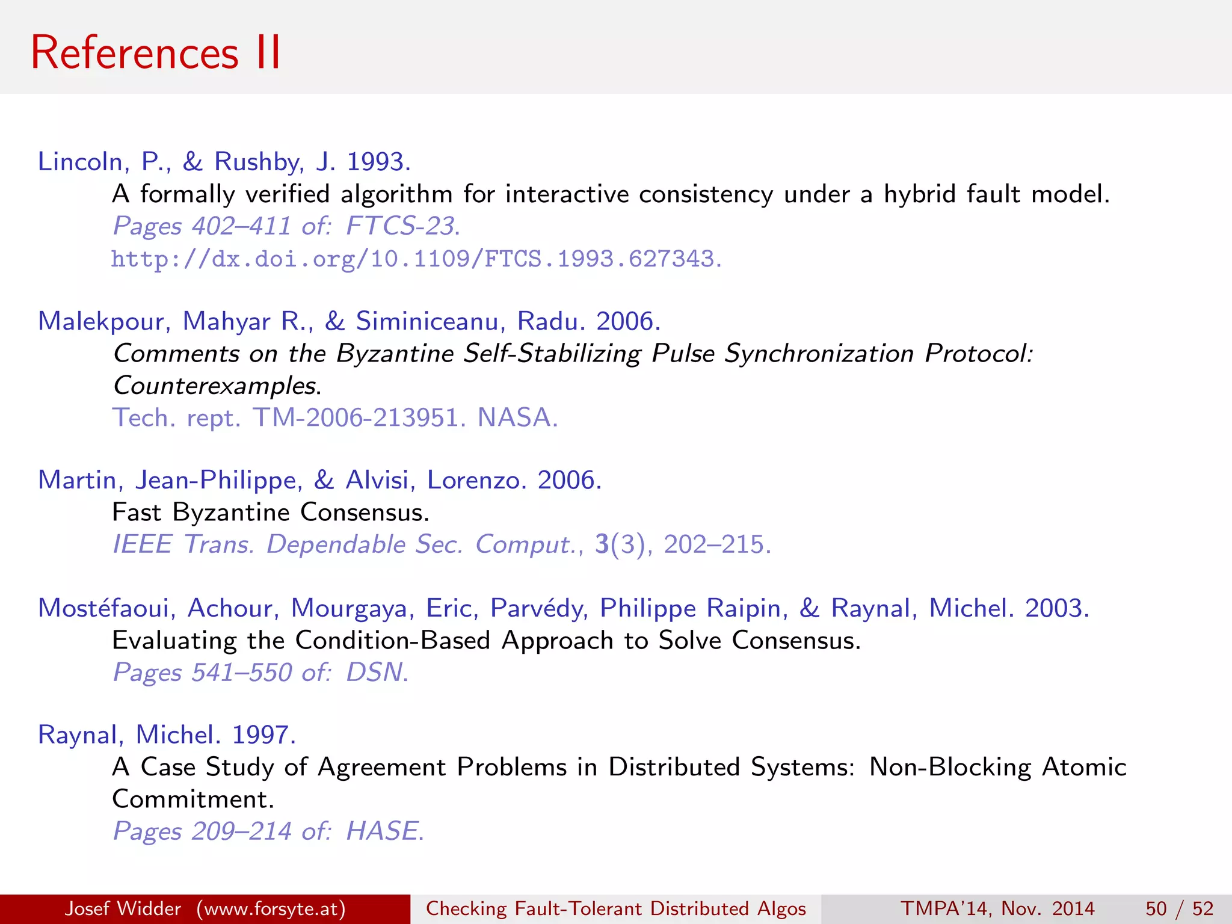
Task: Click title 'Comments on the Byzantine Self-Stabilizing Pulse Synchronization Protocol'
Action: click(573, 354)
